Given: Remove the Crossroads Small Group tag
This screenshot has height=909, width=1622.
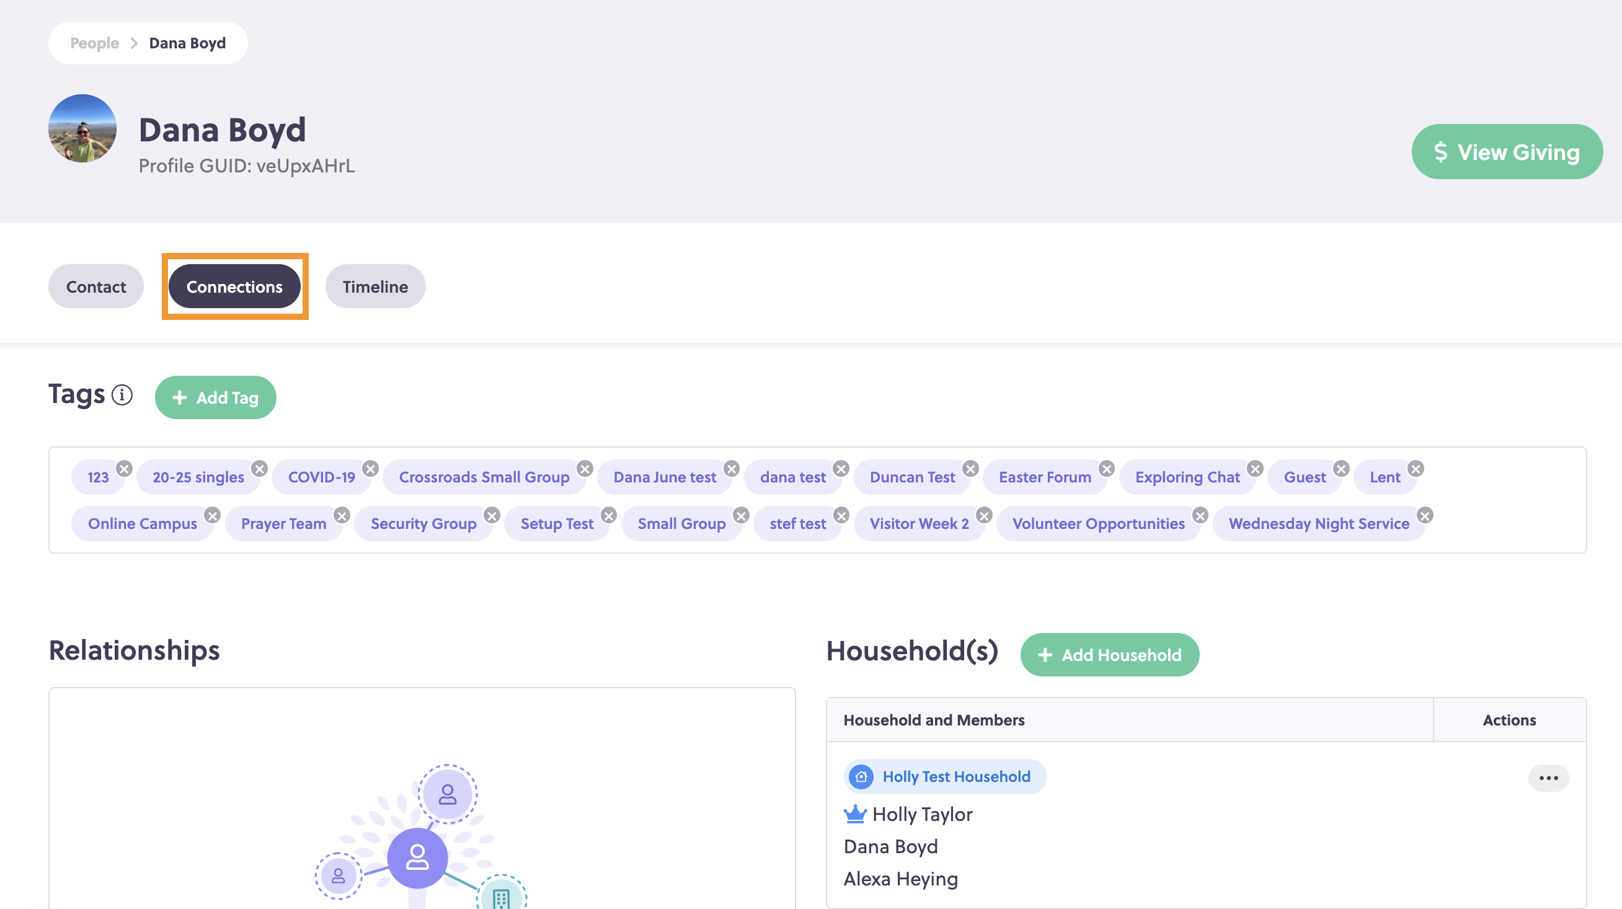Looking at the screenshot, I should [x=585, y=469].
